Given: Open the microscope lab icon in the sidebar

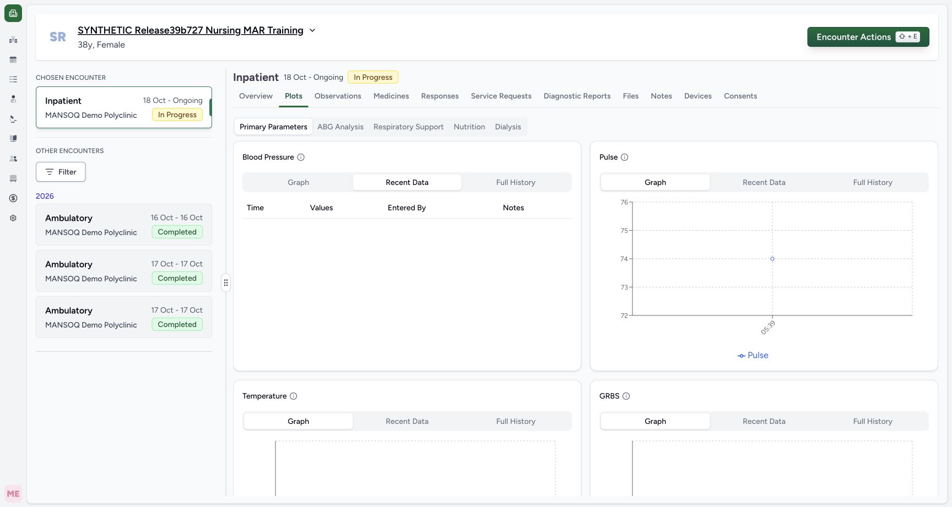Looking at the screenshot, I should 13,119.
